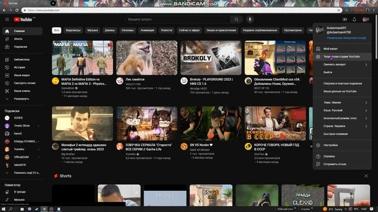Click the account avatar in header
378x212 pixels.
pos(366,19)
